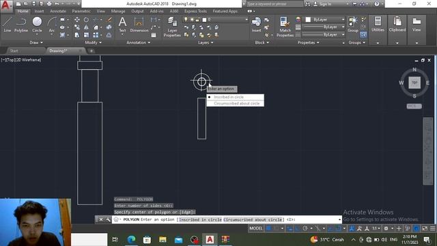Open the Annotate ribbon tab

click(x=58, y=11)
